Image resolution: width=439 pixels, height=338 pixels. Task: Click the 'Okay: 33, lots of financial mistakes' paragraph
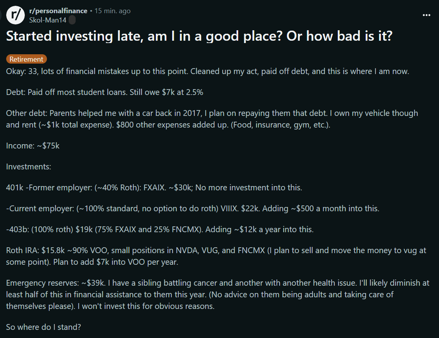207,72
